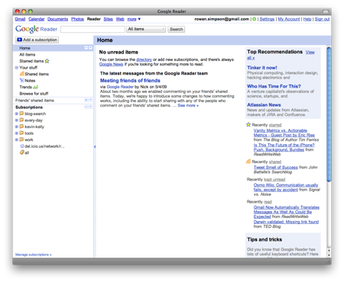Open the All items search scope dropdown
The width and height of the screenshot is (344, 282).
[146, 29]
